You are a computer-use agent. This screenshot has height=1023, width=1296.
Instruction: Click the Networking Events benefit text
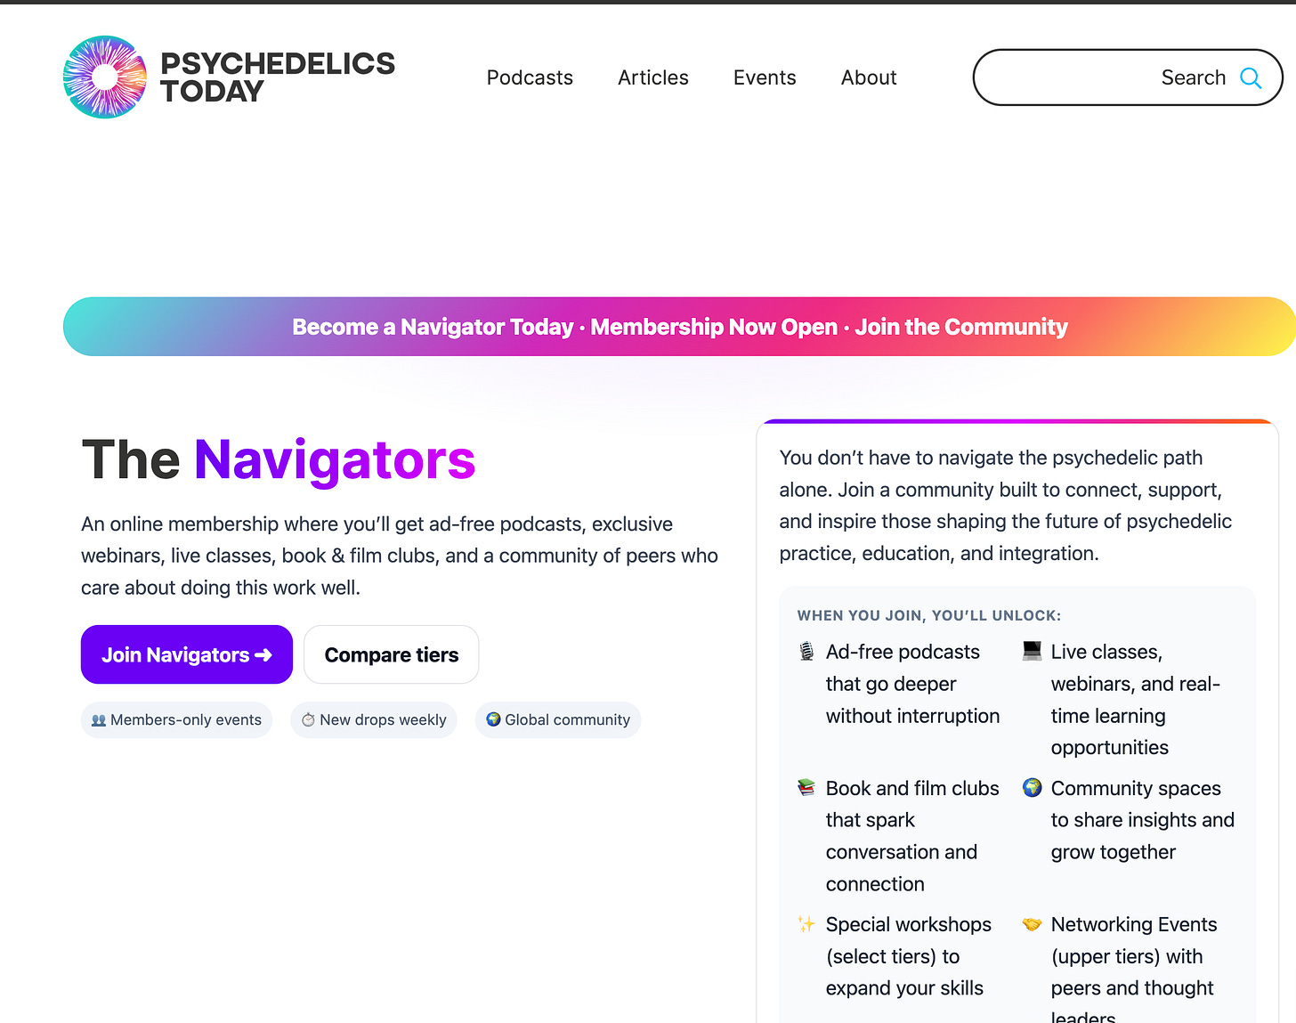pyautogui.click(x=1134, y=968)
